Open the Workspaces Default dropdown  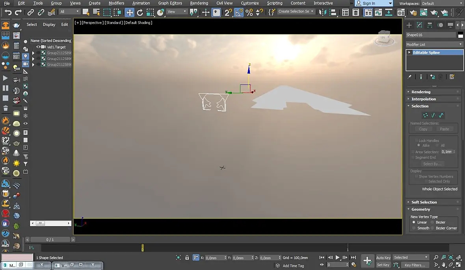442,3
